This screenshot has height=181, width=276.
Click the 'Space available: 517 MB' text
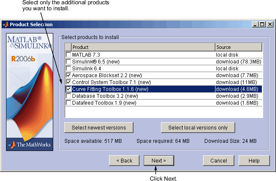93,141
